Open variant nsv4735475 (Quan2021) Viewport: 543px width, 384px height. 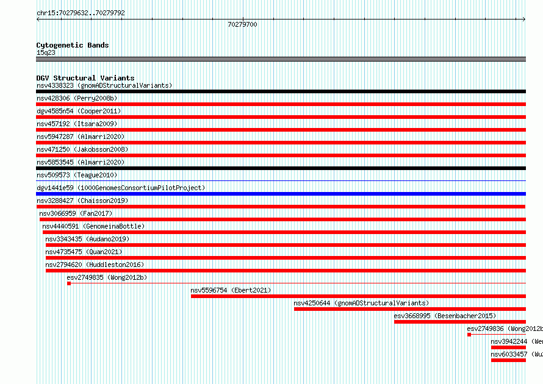tap(84, 252)
